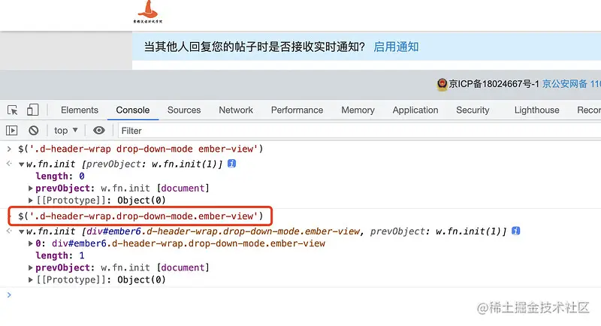Switch to the Security tab
This screenshot has width=601, height=326.
pos(473,110)
